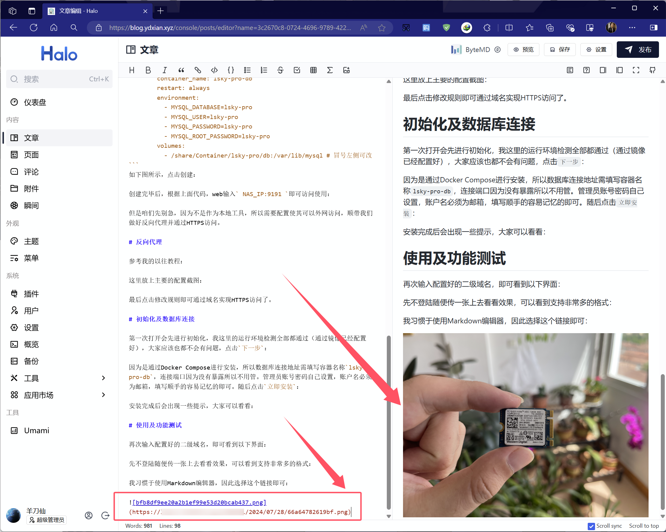Insert blockquote using quote icon
This screenshot has height=532, width=666.
pyautogui.click(x=181, y=70)
